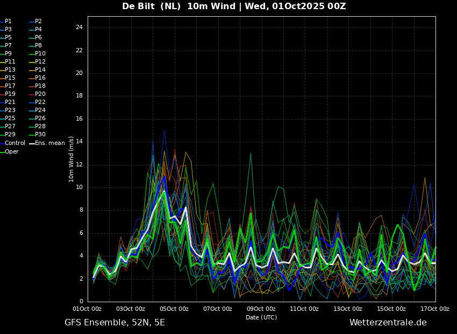
Task: Click the P1 legend entry
Action: 6,22
